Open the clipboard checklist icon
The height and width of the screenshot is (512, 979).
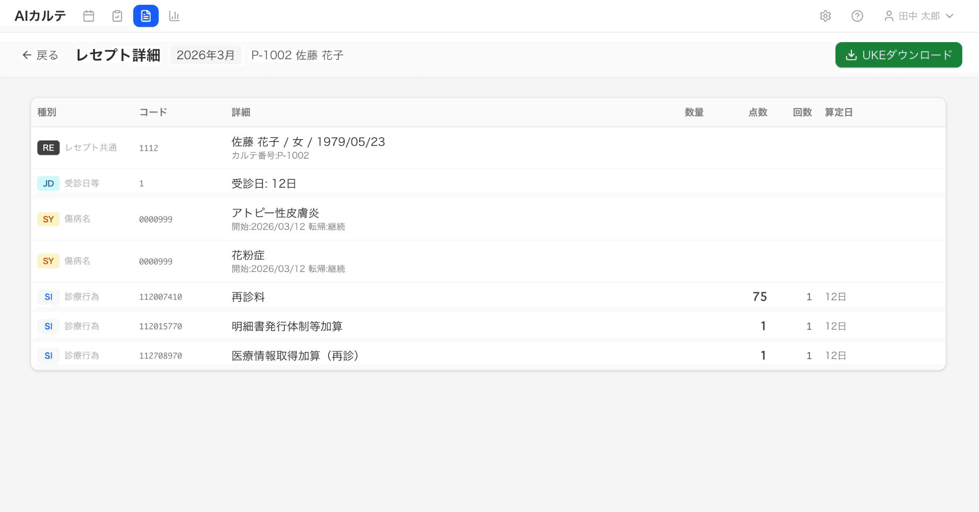(x=117, y=16)
